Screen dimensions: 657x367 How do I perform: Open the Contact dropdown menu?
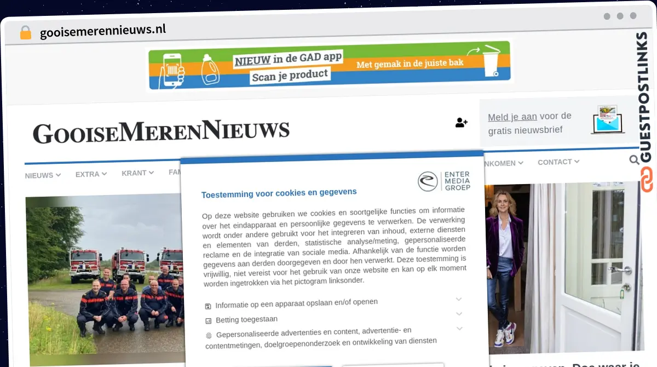tap(558, 162)
